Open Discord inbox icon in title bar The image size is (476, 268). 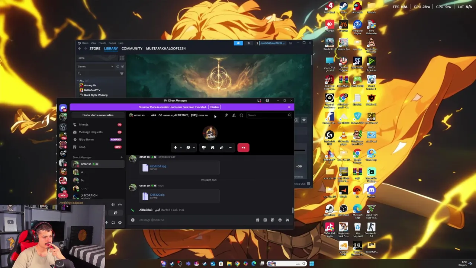tap(259, 100)
